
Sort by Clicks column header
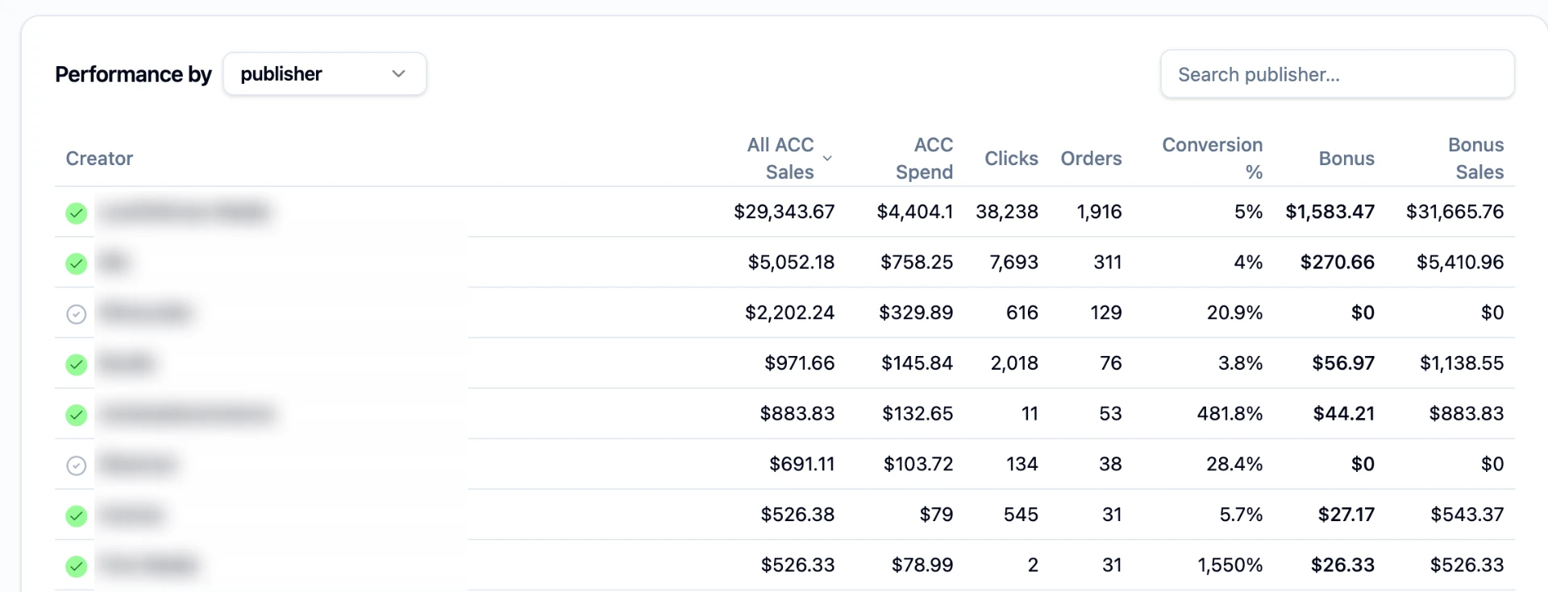[1011, 159]
